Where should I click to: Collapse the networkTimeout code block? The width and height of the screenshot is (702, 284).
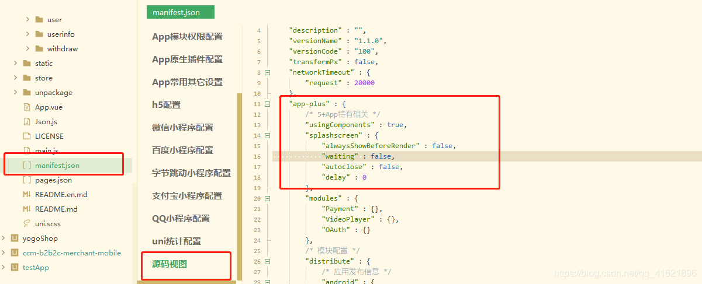click(x=268, y=72)
